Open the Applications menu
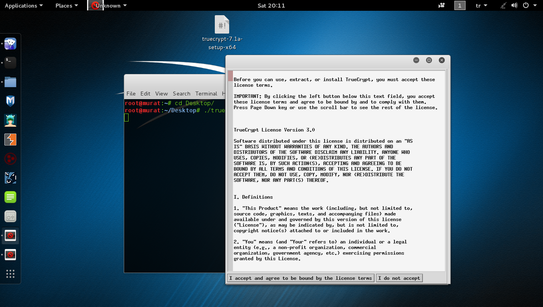Image resolution: width=543 pixels, height=307 pixels. [x=24, y=6]
